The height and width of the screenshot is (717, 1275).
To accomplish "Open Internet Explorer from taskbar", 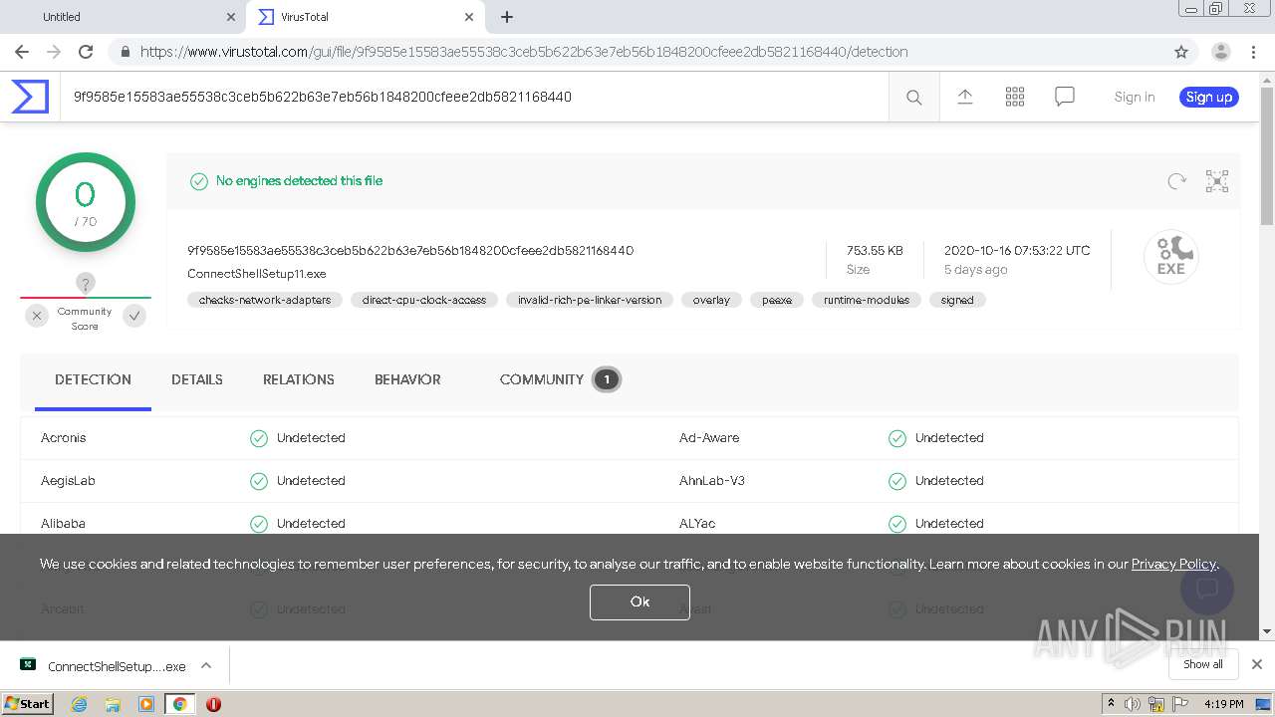I will 79,704.
